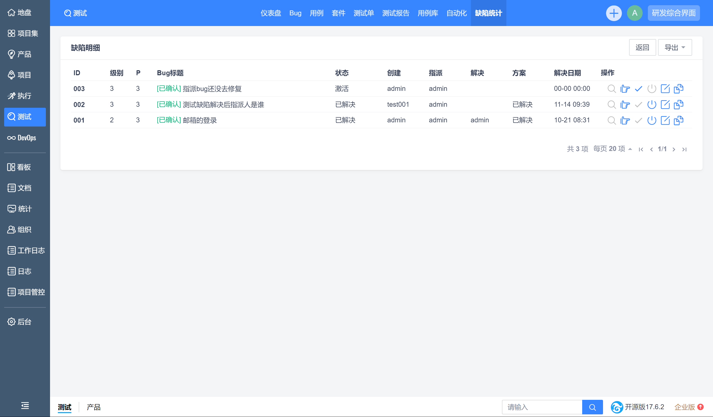This screenshot has height=417, width=713.
Task: Assign bug 001 with hand icon
Action: 625,120
